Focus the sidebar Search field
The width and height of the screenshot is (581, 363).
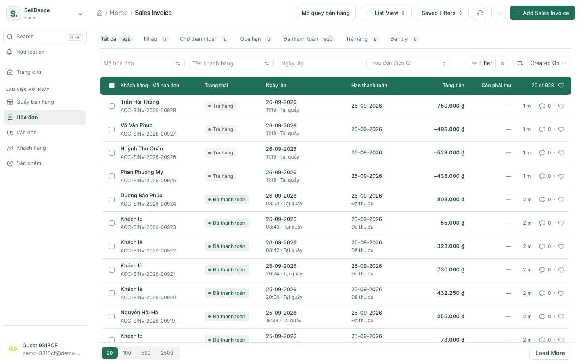(45, 37)
